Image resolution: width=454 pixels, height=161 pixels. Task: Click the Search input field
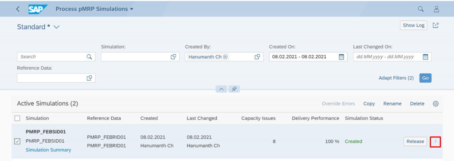(x=56, y=57)
